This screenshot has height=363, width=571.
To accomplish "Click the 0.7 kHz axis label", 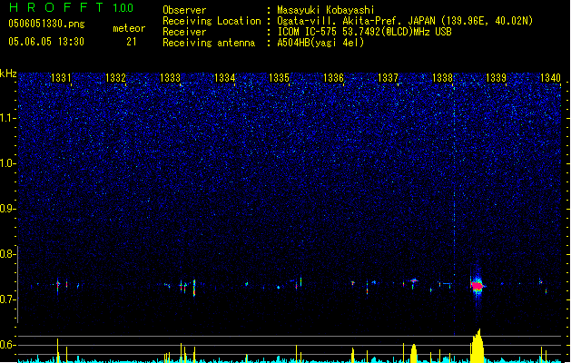I will 8,299.
